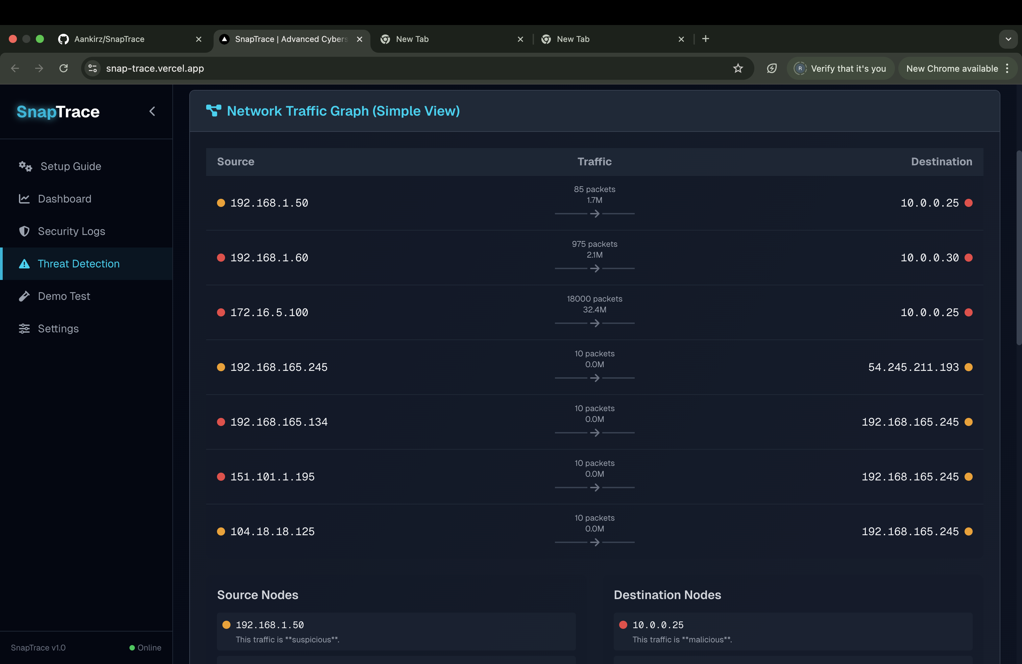Click the Dashboard chart icon

(x=24, y=199)
